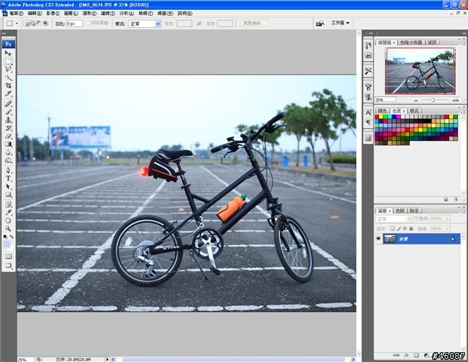Select the Hand tool

tap(8, 220)
